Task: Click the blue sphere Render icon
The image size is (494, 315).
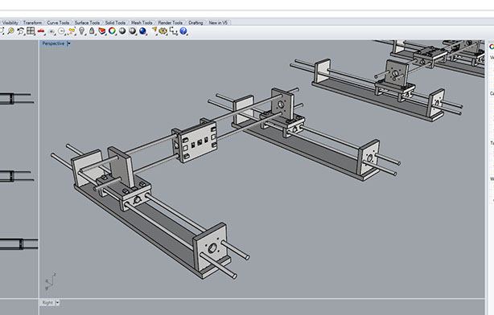Action: point(142,31)
